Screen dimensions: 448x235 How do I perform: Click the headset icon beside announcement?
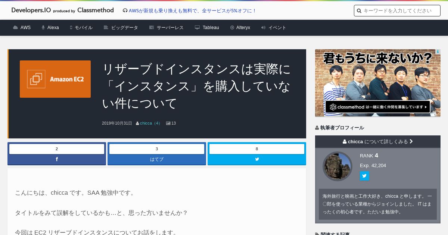coord(125,11)
